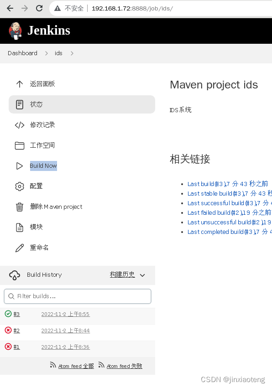The height and width of the screenshot is (388, 272).
Task: Choose the 重命名 sidebar item
Action: pyautogui.click(x=39, y=248)
